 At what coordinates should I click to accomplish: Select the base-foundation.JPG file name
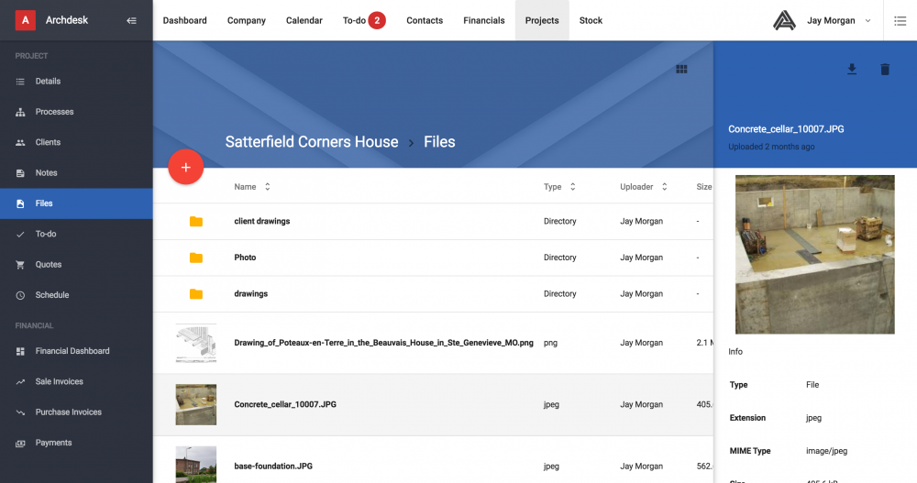[273, 466]
